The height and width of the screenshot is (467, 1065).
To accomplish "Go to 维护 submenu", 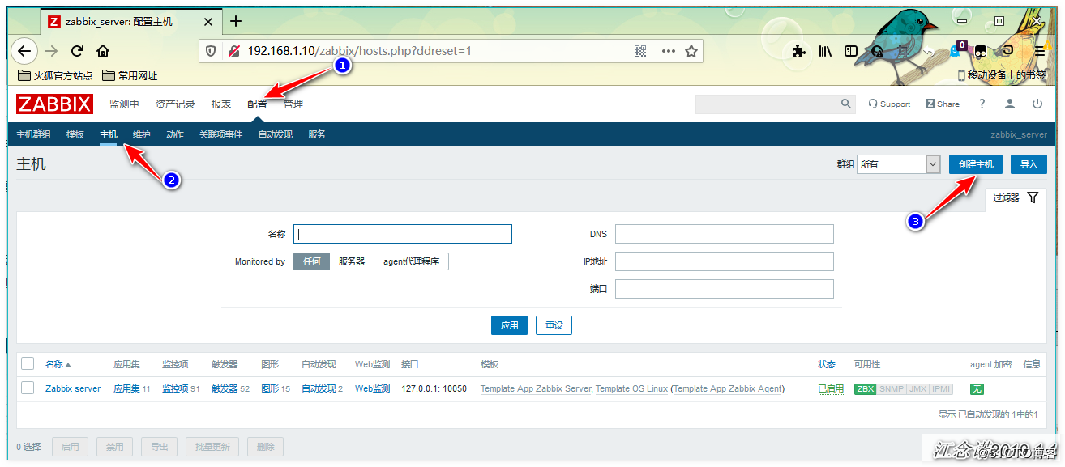I will click(142, 134).
